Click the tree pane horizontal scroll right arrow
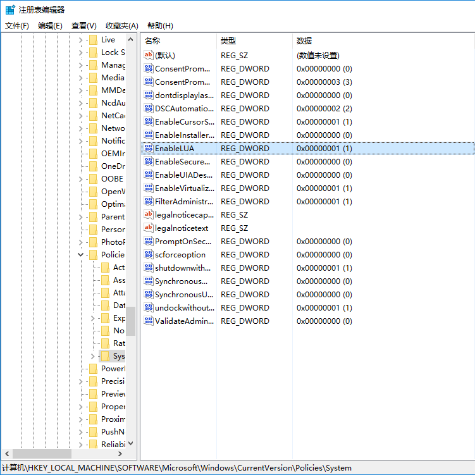The height and width of the screenshot is (475, 475). coord(120,453)
